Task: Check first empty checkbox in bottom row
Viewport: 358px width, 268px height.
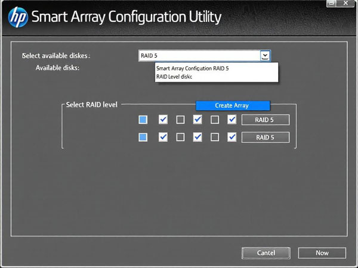Action: pos(180,137)
